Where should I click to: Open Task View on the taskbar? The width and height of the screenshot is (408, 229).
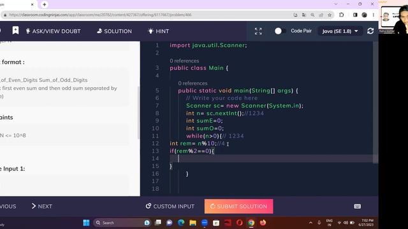(158, 223)
